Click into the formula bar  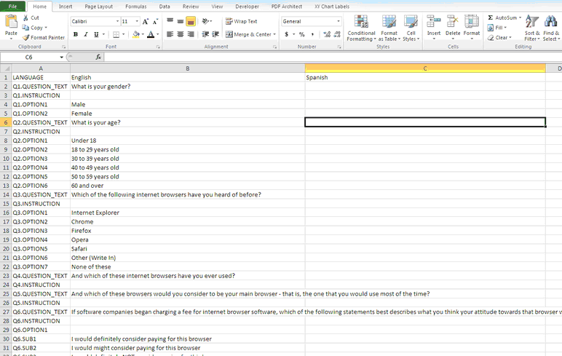click(333, 57)
